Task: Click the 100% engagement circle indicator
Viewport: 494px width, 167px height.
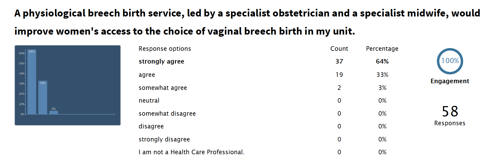Action: [450, 61]
